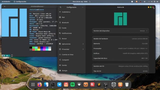Click the Tipo de SO row

point(120,71)
